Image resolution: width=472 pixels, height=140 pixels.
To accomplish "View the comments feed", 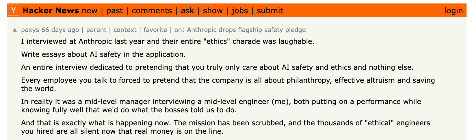I will (x=152, y=11).
